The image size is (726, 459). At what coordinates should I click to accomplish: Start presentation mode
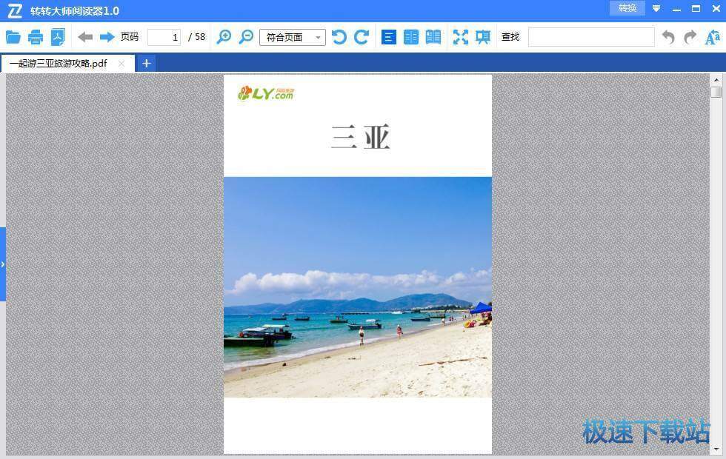[x=483, y=36]
